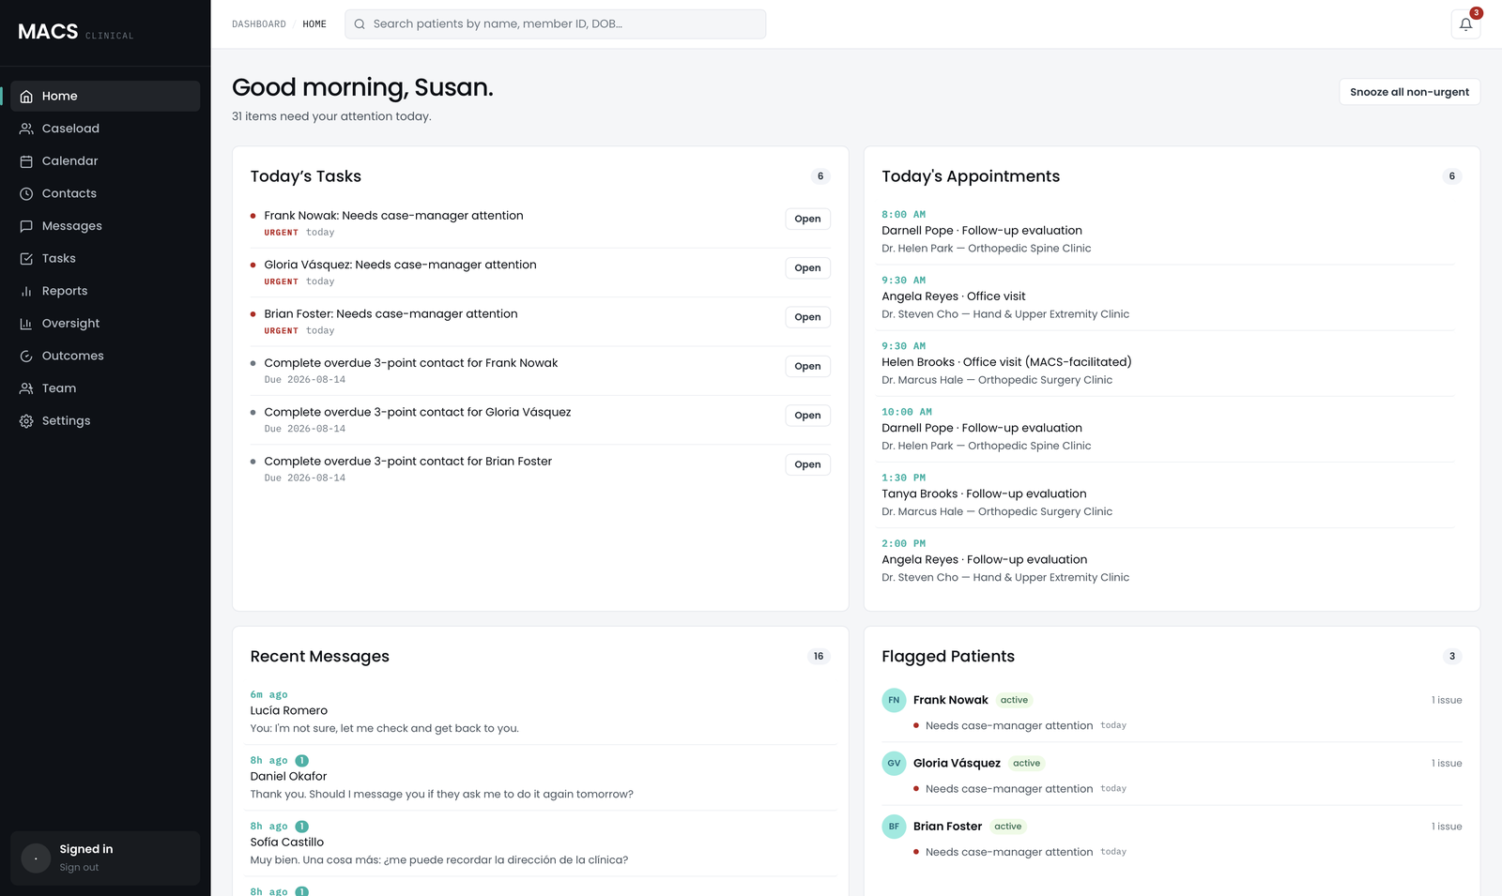The width and height of the screenshot is (1502, 896).
Task: Click the Calendar icon in sidebar
Action: 26,161
